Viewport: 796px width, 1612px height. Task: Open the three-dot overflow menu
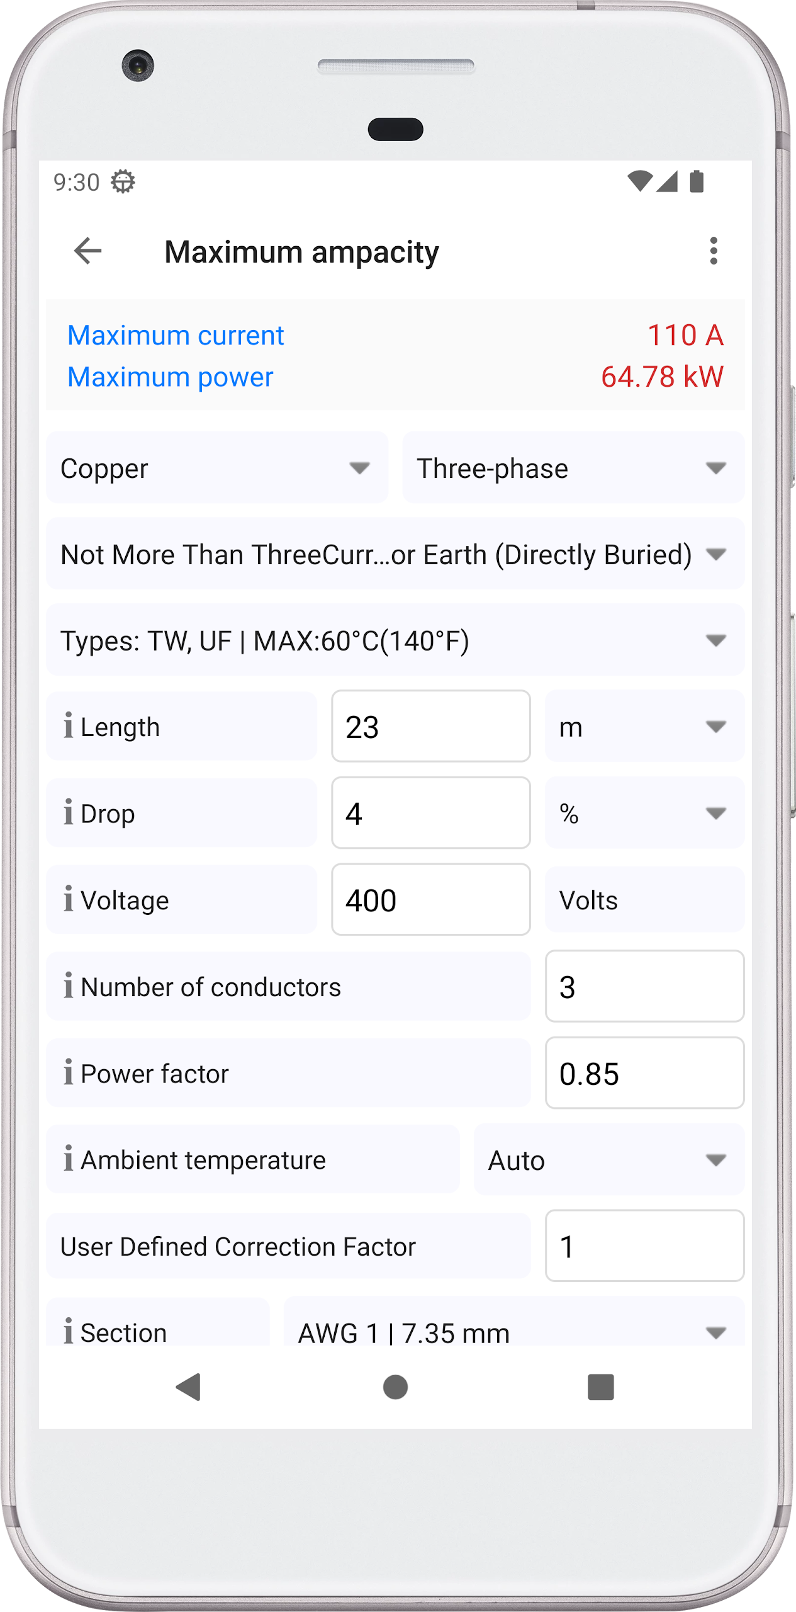pyautogui.click(x=713, y=251)
